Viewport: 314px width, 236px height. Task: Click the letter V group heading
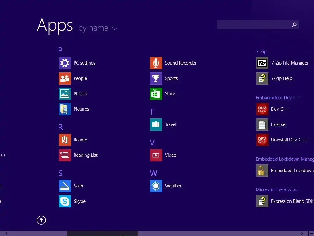[x=152, y=143]
